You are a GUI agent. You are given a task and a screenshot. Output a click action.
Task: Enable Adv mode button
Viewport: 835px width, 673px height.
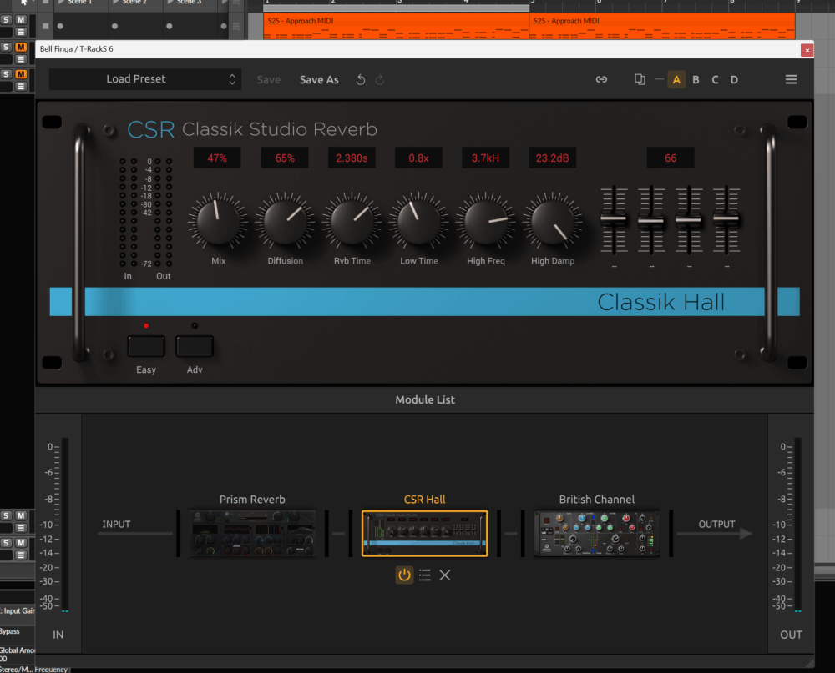(x=195, y=346)
